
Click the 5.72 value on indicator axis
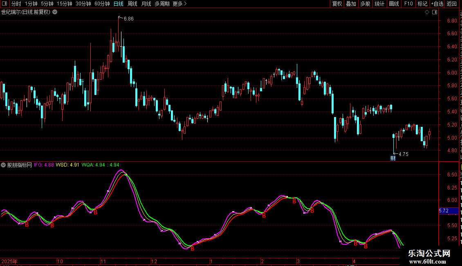point(444,211)
